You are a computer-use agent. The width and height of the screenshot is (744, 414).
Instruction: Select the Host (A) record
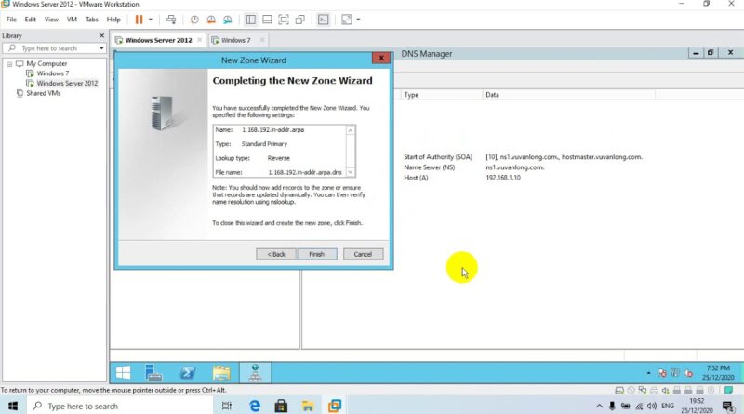pyautogui.click(x=416, y=178)
